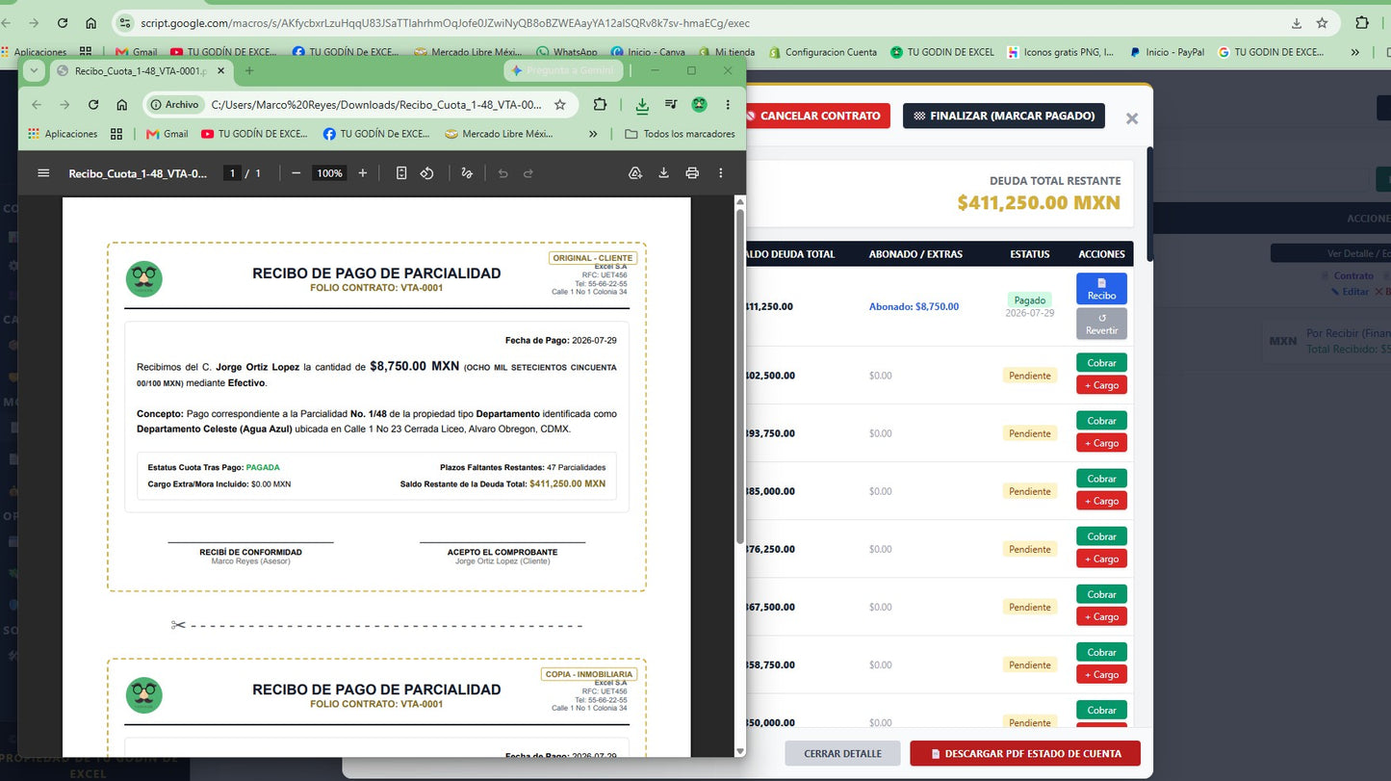
Task: Open Todos los marcadores folder
Action: click(x=681, y=134)
